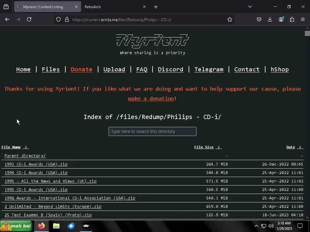Open the Extensions puzzle icon
310x232 pixels.
click(292, 19)
